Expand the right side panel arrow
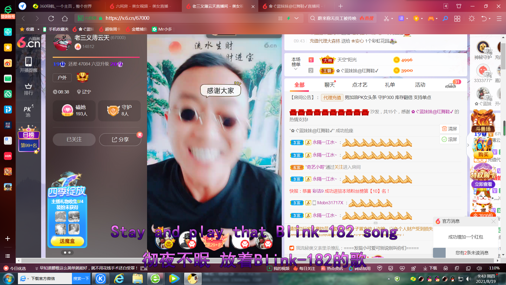Viewport: 506px width, 285px height. point(468,145)
